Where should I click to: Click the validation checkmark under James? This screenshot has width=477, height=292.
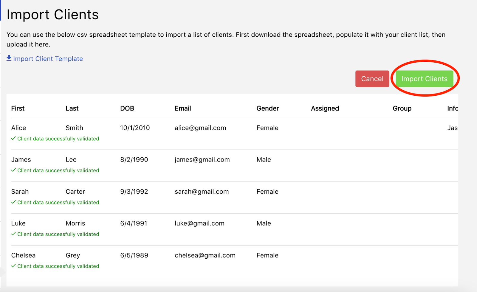pos(13,170)
